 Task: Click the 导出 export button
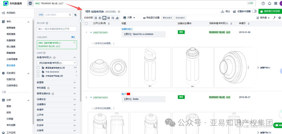click(226, 11)
